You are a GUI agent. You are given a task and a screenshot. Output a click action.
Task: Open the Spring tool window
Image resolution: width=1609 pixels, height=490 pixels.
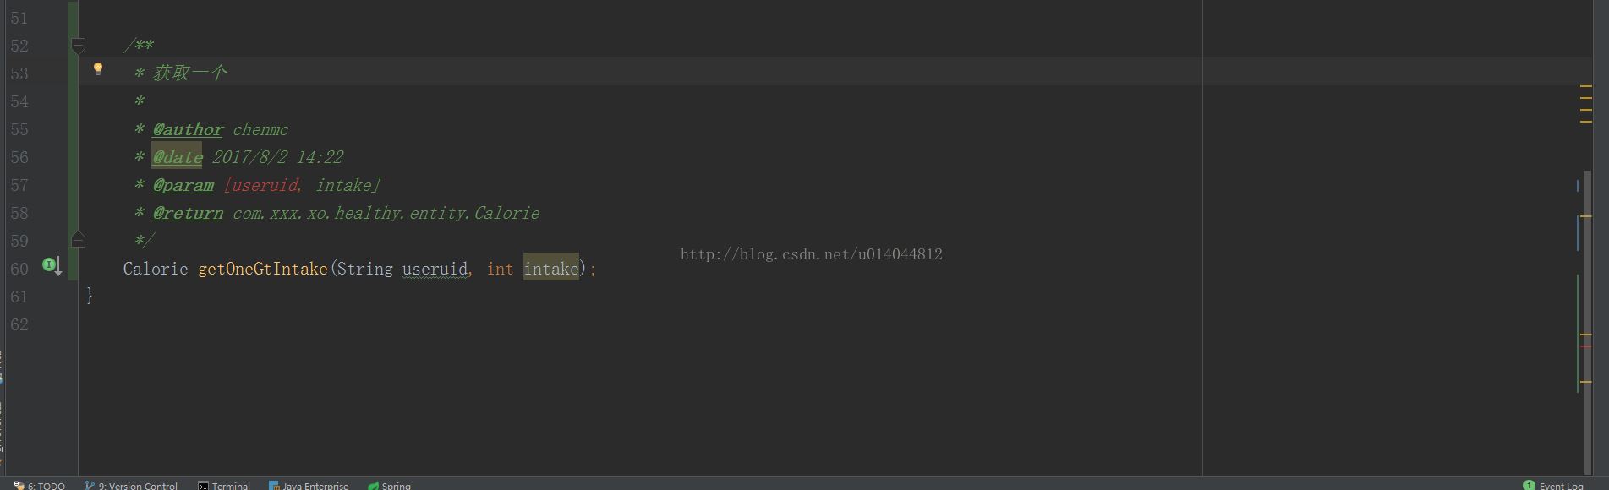coord(390,485)
